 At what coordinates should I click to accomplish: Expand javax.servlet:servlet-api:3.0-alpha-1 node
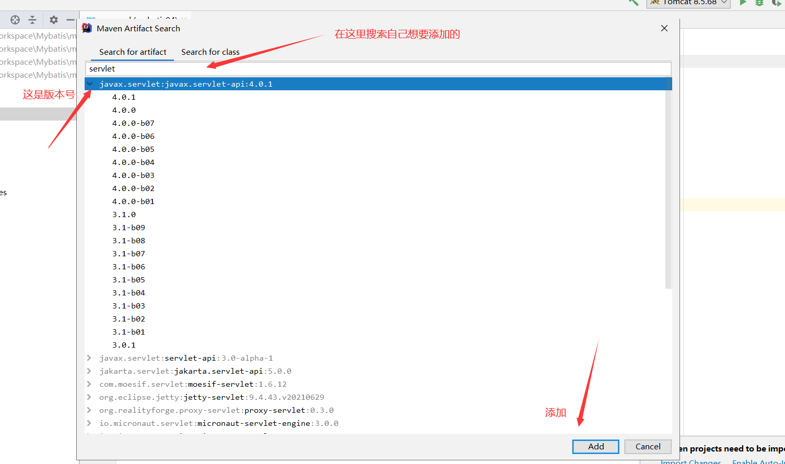click(89, 358)
